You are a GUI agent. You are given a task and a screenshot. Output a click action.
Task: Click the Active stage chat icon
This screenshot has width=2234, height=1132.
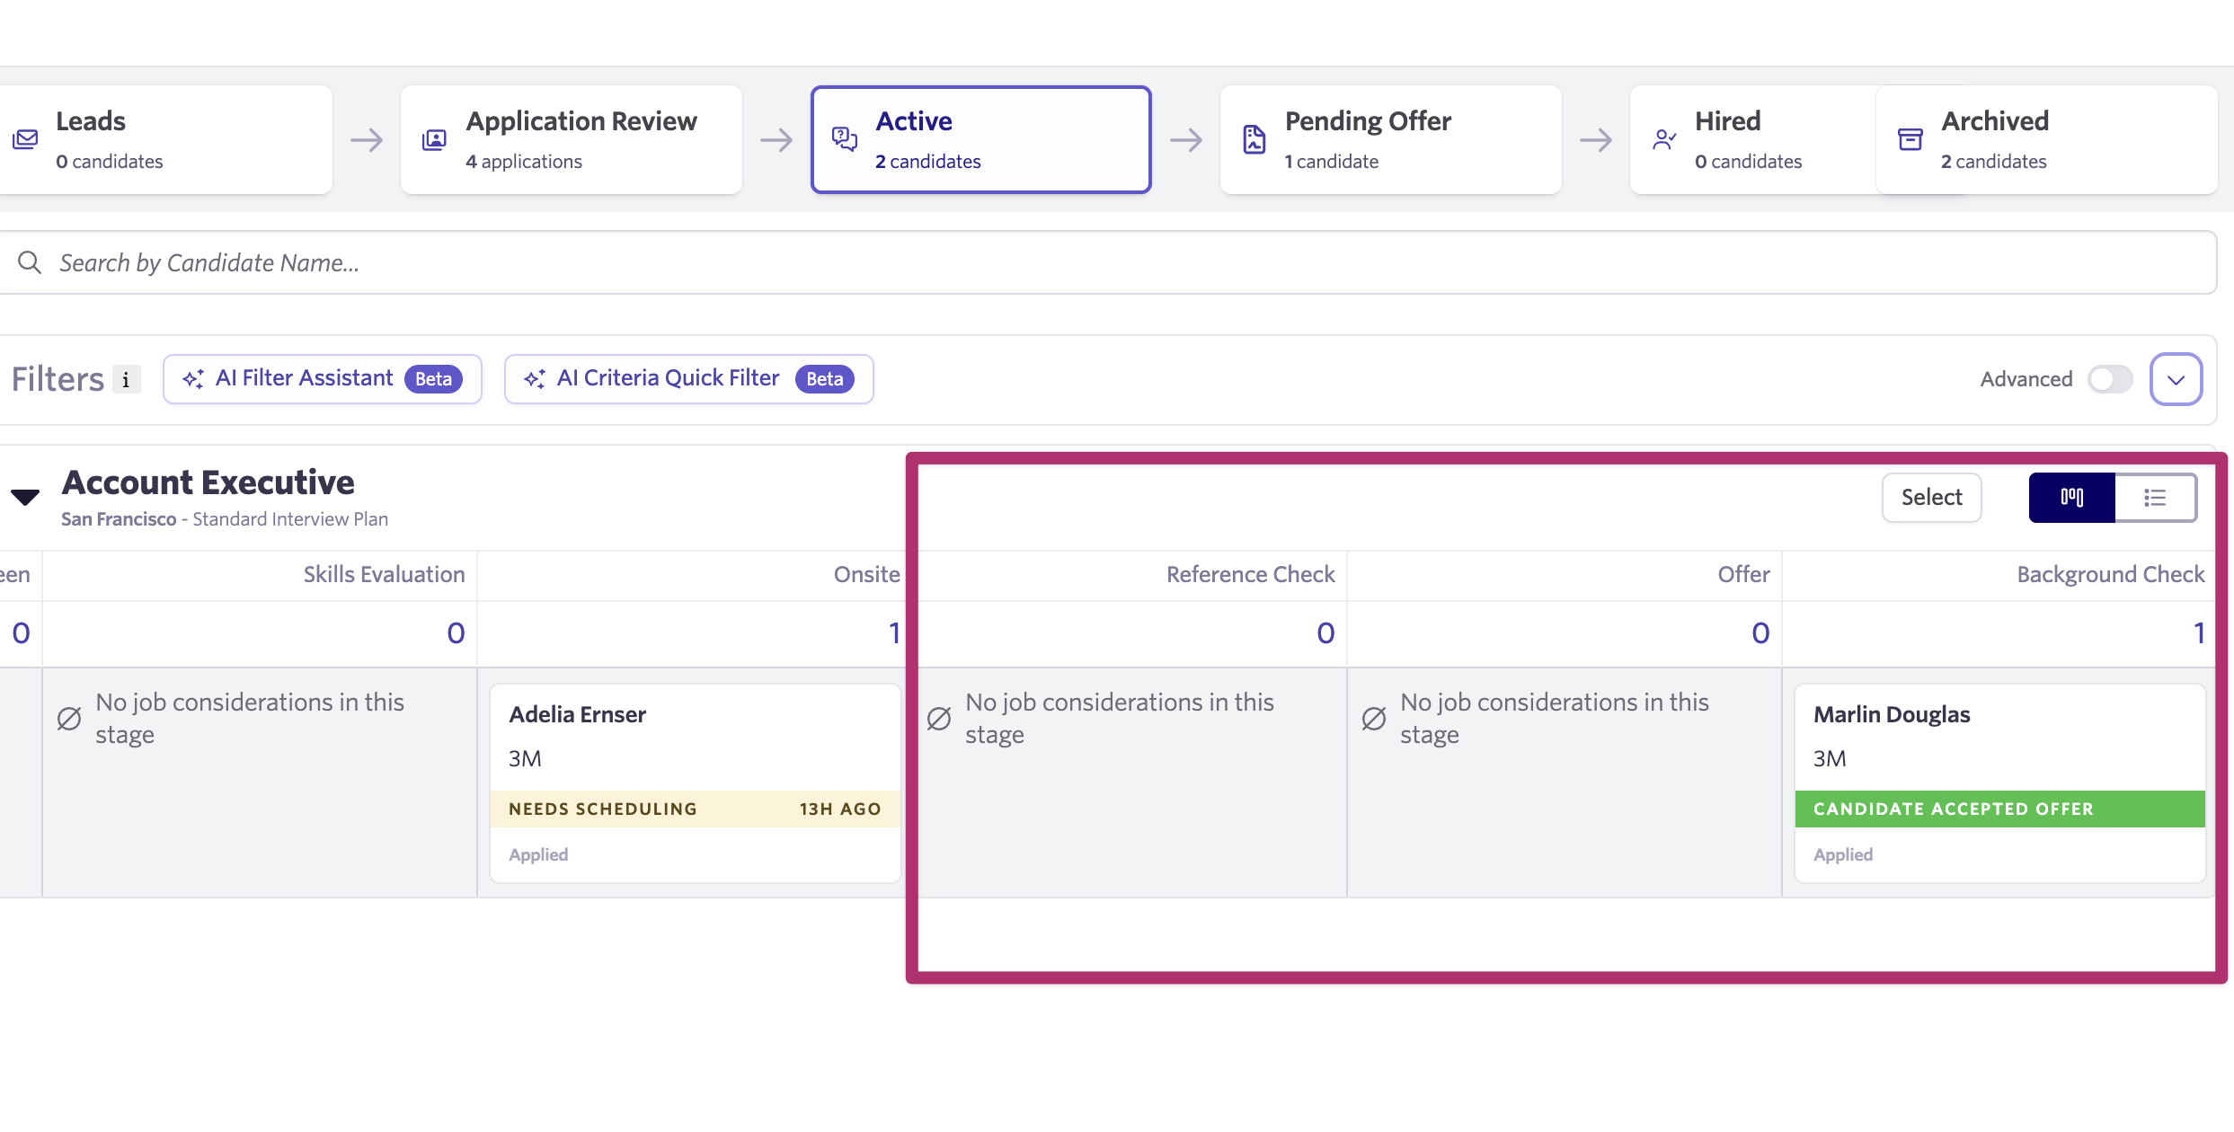pos(844,138)
